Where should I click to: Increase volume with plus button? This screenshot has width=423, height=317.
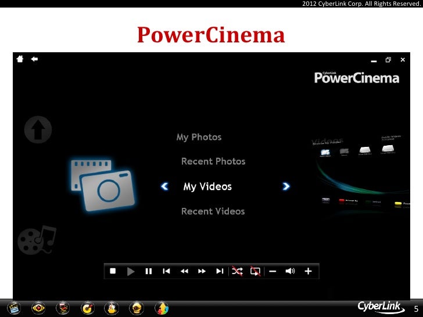308,271
